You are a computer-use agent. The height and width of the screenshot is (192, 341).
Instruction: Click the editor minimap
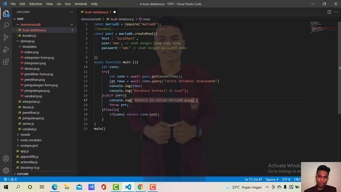323,27
